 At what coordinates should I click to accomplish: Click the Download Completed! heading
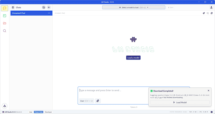163,91
